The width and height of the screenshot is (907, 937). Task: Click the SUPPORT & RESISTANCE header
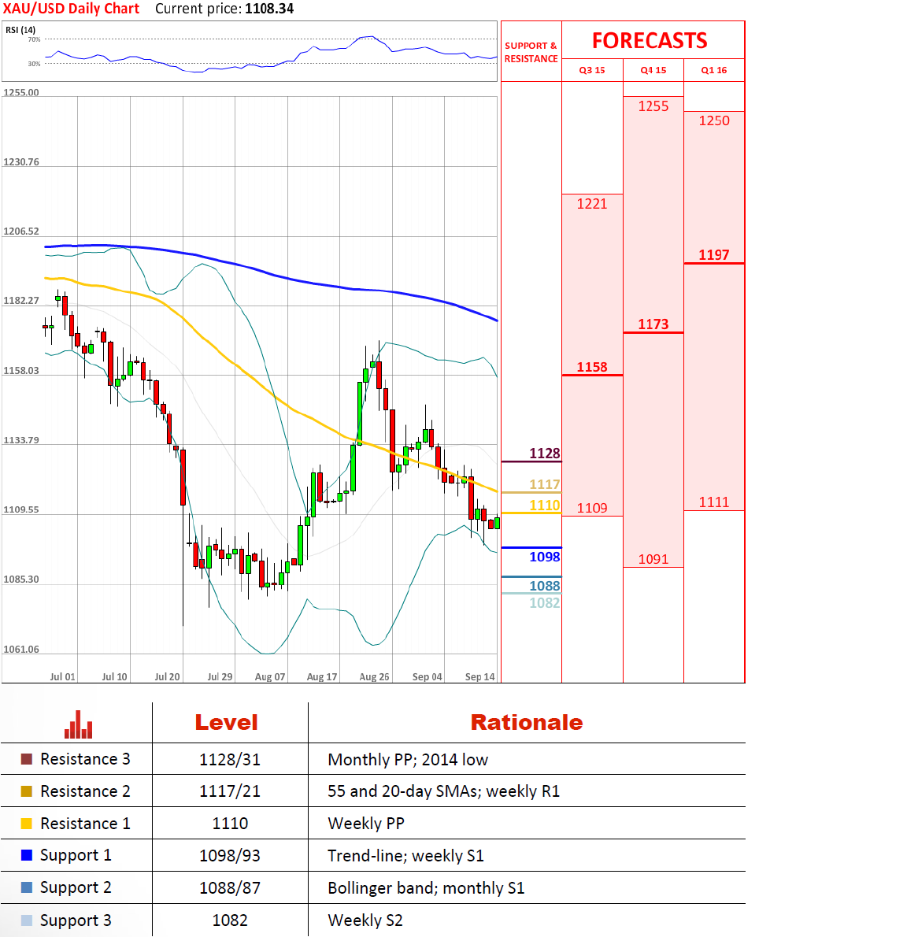pyautogui.click(x=531, y=52)
